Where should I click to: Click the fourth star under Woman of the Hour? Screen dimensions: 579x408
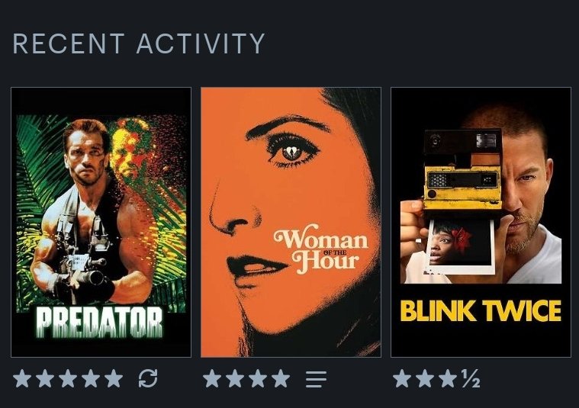pos(281,378)
